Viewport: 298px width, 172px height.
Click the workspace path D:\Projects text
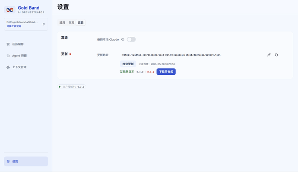click(x=22, y=22)
